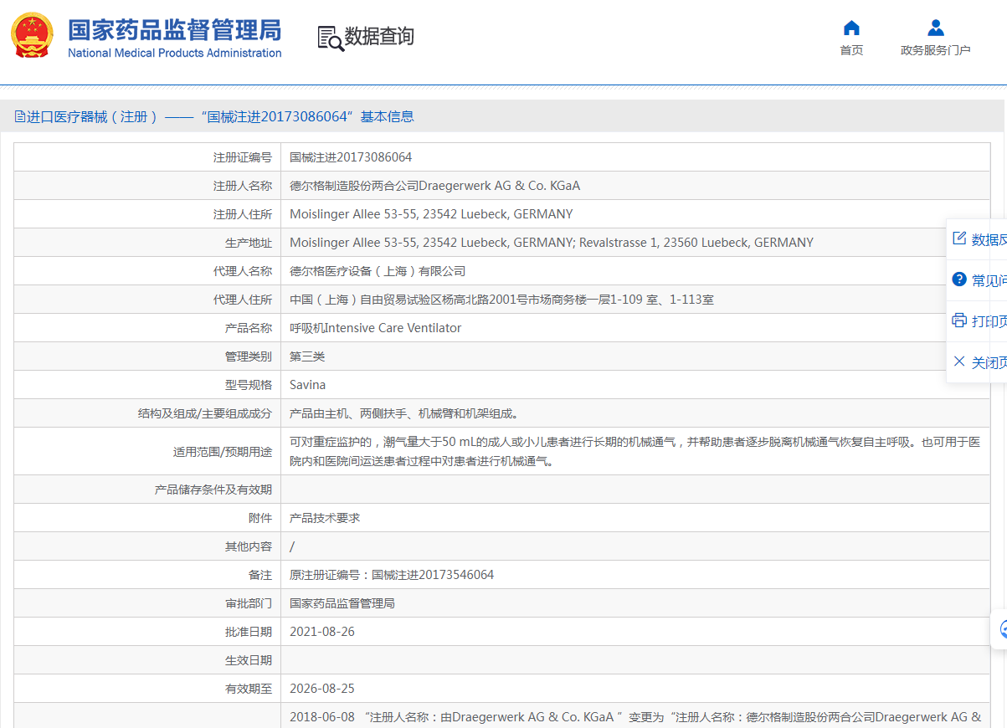Image resolution: width=1007 pixels, height=728 pixels.
Task: Click the FAQ question mark icon
Action: (x=959, y=279)
